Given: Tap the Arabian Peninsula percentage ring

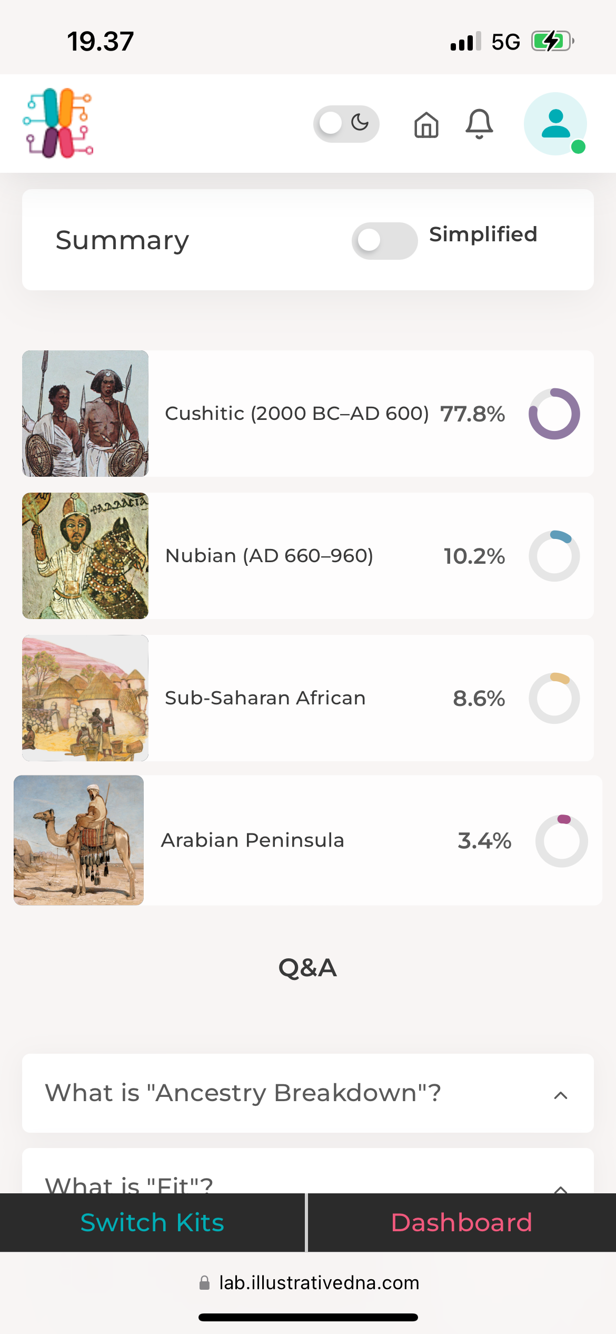Looking at the screenshot, I should [561, 840].
